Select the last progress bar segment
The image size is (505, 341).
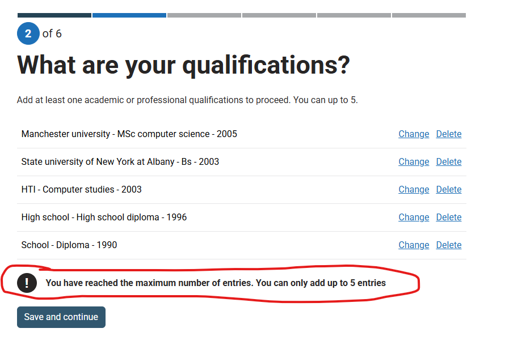pyautogui.click(x=428, y=15)
